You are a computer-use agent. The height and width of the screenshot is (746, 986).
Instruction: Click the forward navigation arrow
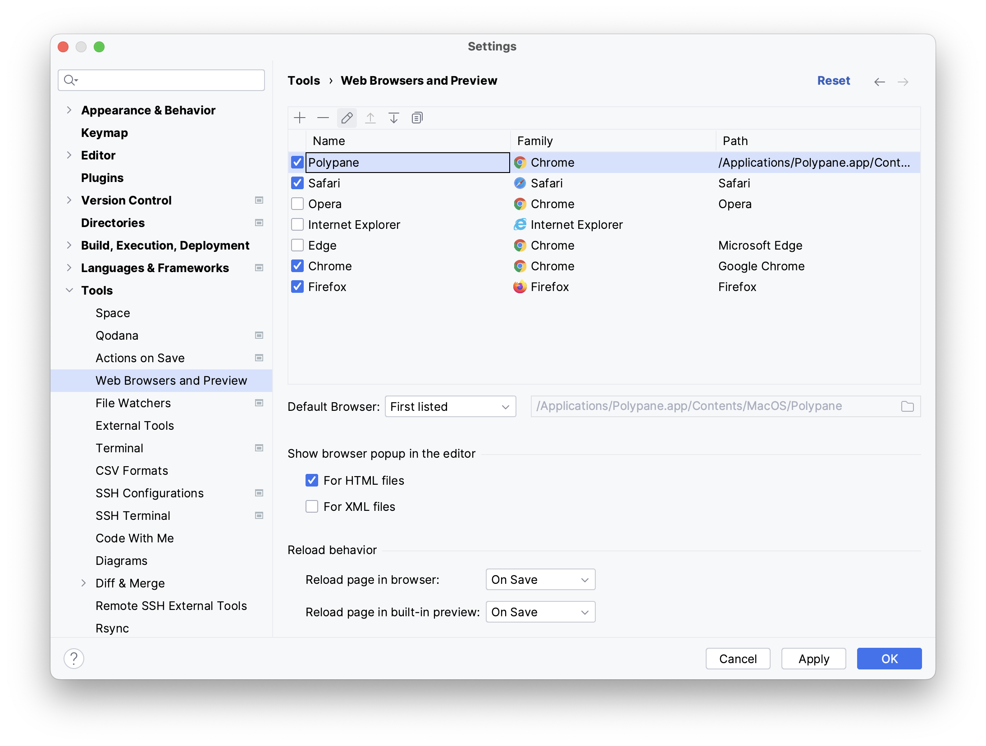coord(903,82)
